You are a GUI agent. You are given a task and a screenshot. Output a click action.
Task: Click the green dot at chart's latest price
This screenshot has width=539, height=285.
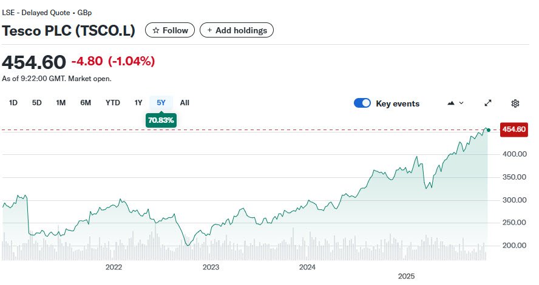(x=489, y=129)
